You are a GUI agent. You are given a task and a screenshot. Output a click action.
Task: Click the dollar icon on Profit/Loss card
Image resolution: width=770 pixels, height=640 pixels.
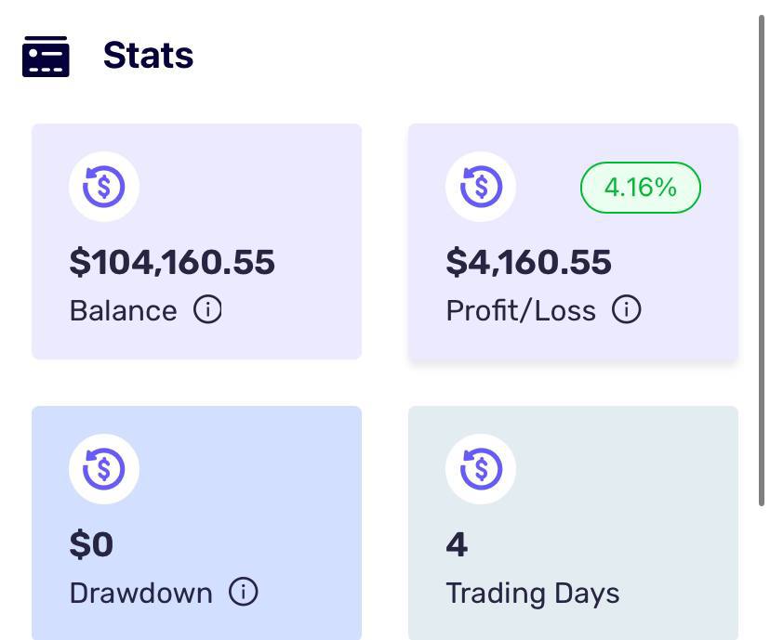(x=481, y=186)
